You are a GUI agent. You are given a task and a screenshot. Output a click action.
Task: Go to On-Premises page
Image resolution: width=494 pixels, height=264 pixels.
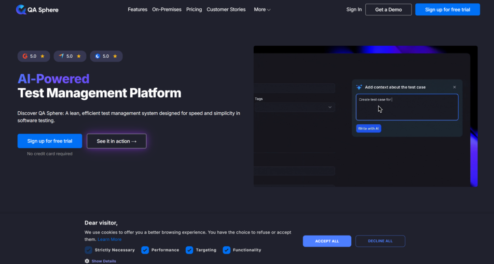166,10
